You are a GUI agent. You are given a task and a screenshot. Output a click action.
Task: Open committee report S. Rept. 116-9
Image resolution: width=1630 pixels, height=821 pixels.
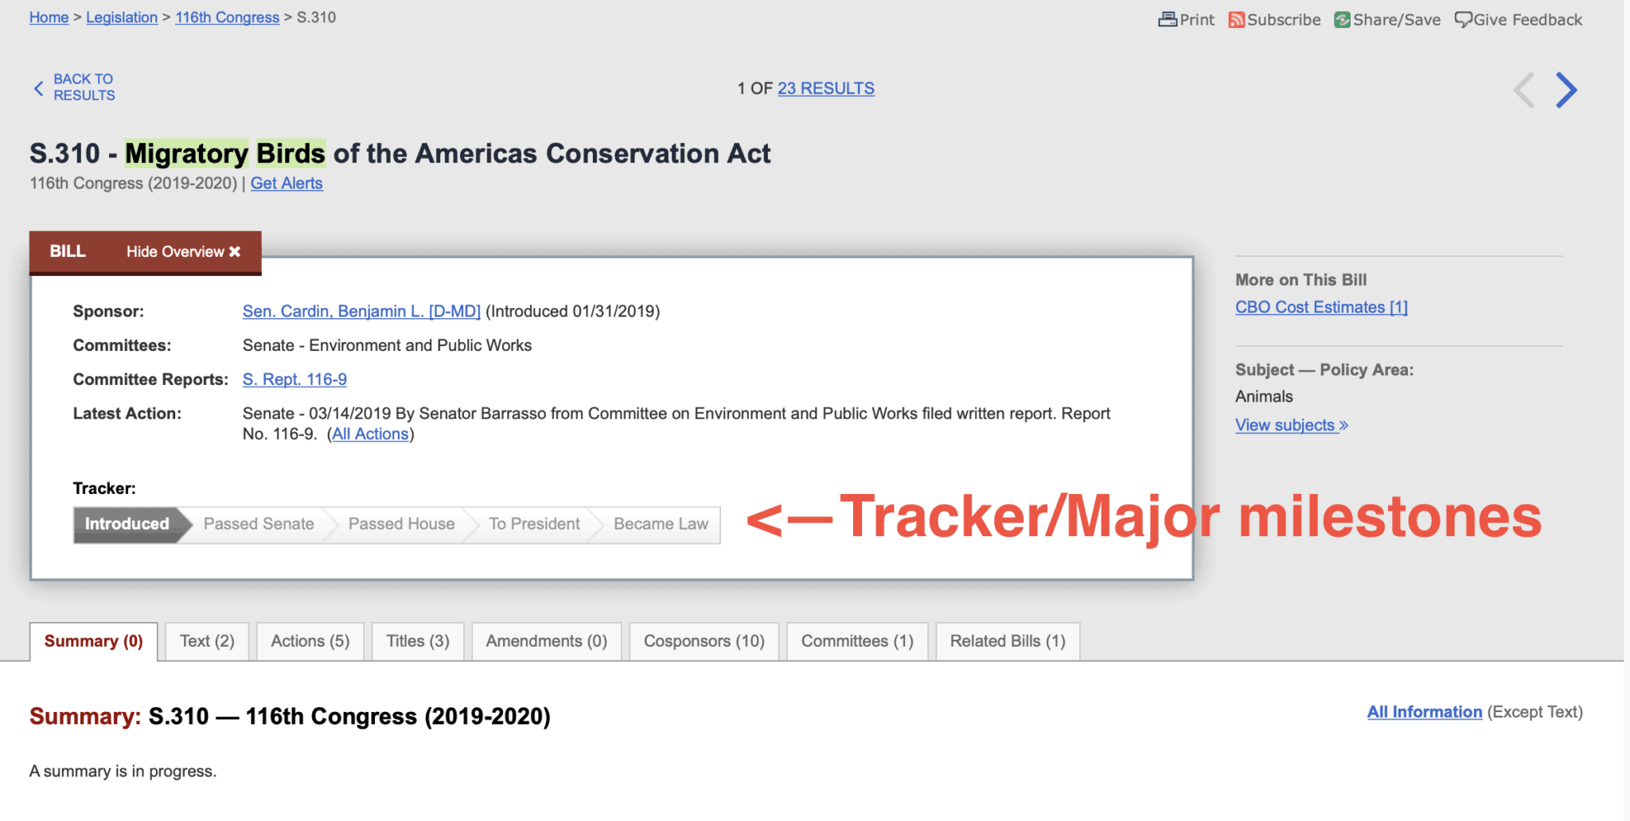point(294,379)
